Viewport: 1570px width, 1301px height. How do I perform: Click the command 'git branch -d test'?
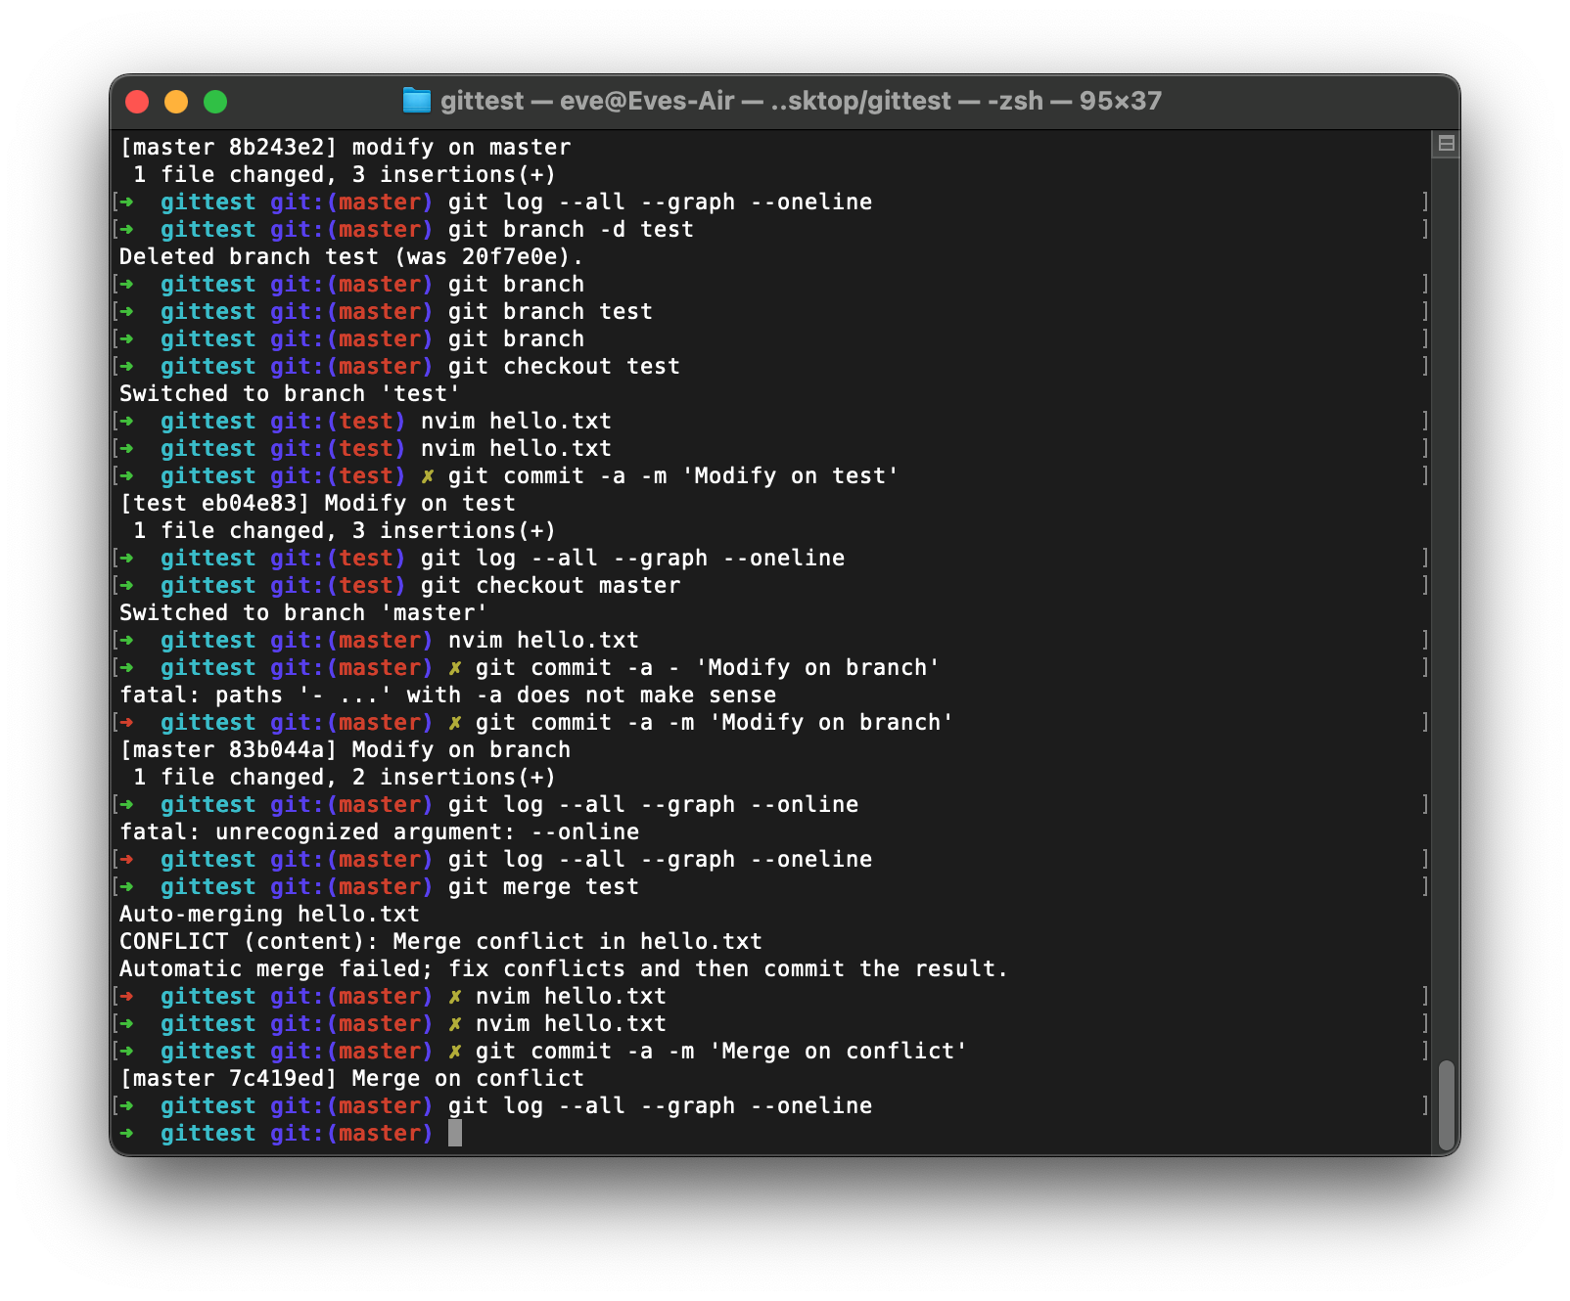click(x=571, y=230)
